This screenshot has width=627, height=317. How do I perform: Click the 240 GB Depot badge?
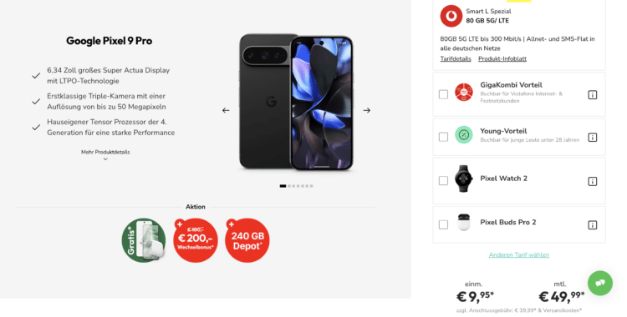[x=247, y=240]
